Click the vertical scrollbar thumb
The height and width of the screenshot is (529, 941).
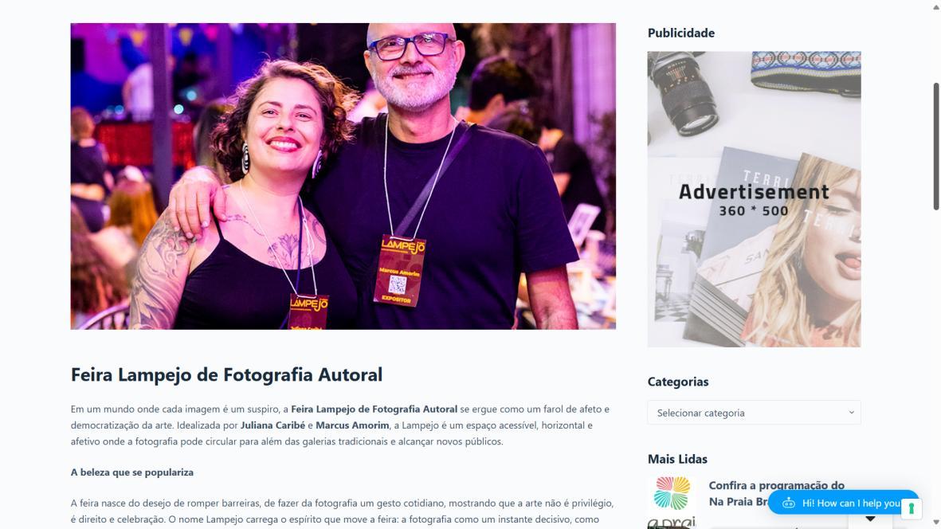(x=935, y=147)
